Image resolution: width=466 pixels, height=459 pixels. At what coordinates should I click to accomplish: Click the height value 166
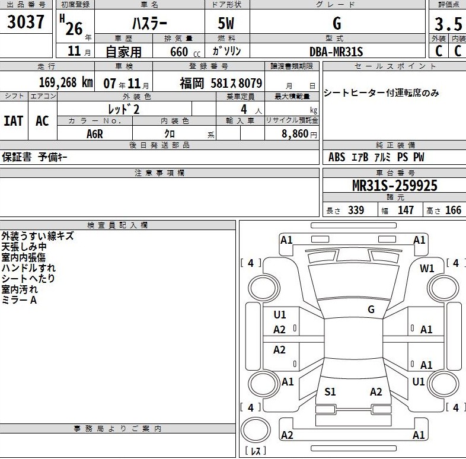tap(453, 210)
